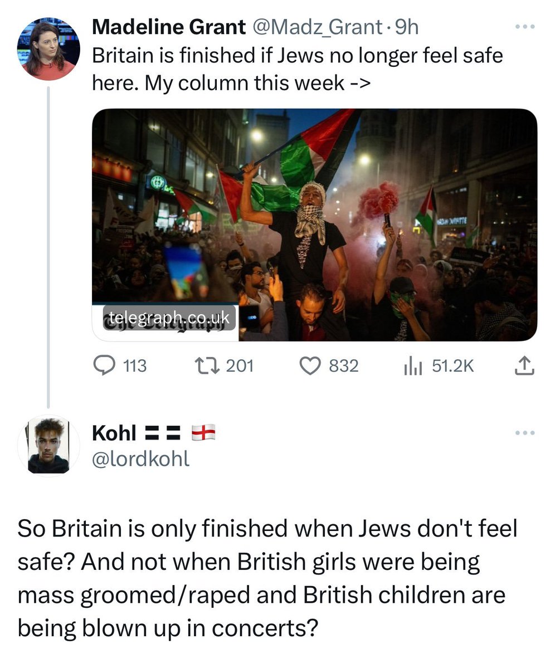
Task: Click the reply speech bubble icon
Action: point(104,365)
